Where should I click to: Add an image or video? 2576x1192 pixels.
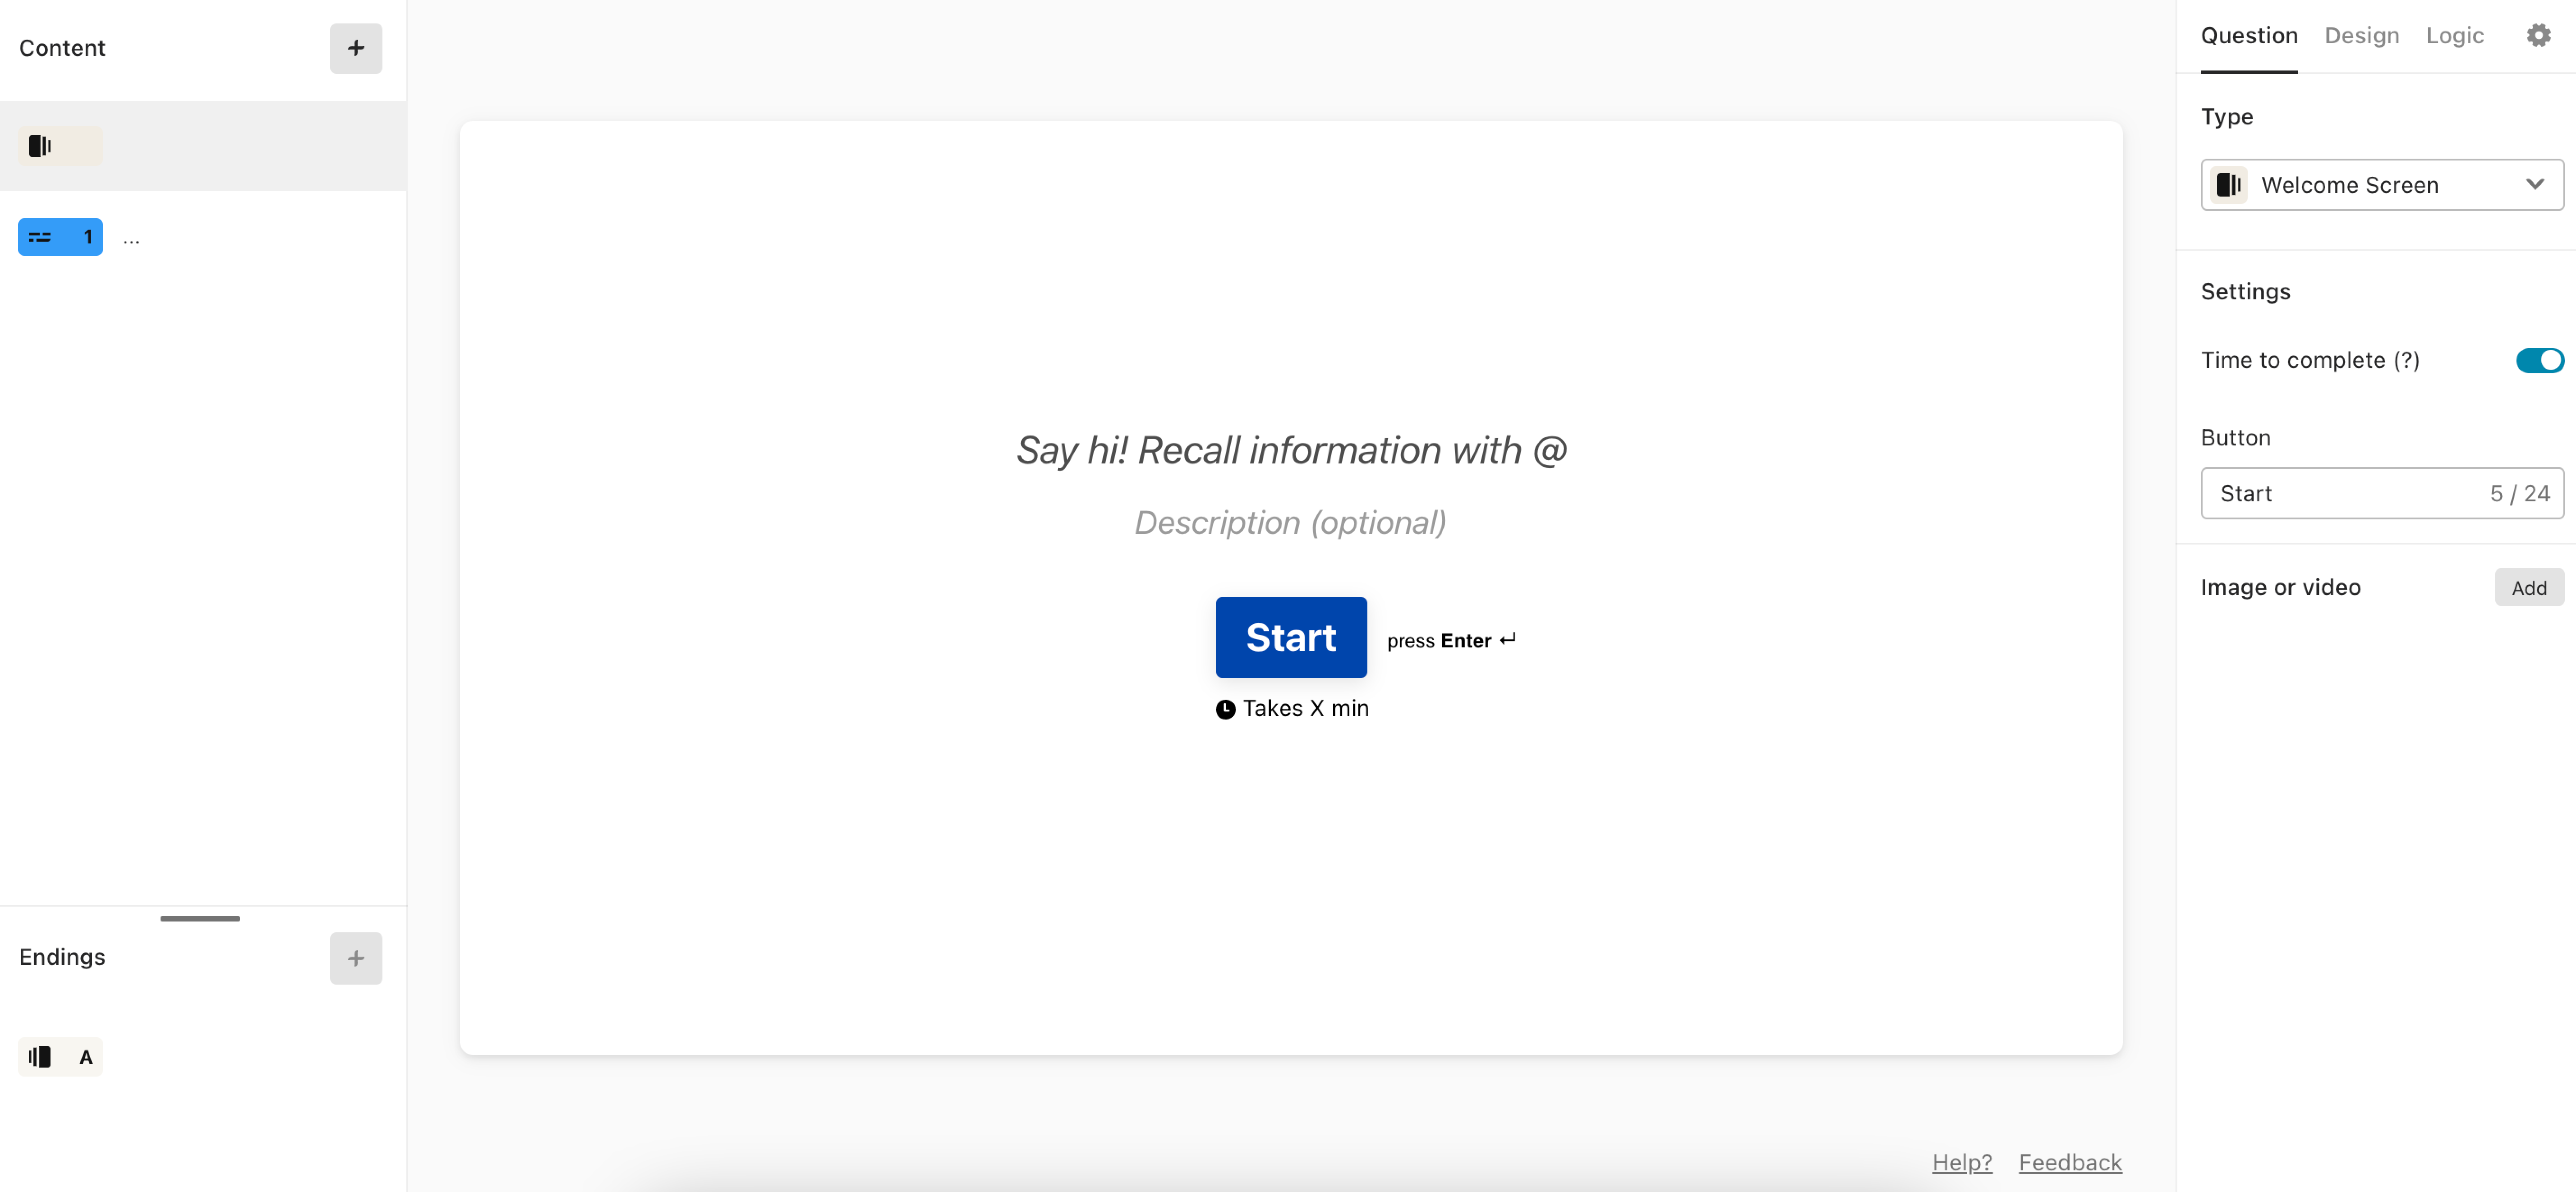tap(2528, 588)
